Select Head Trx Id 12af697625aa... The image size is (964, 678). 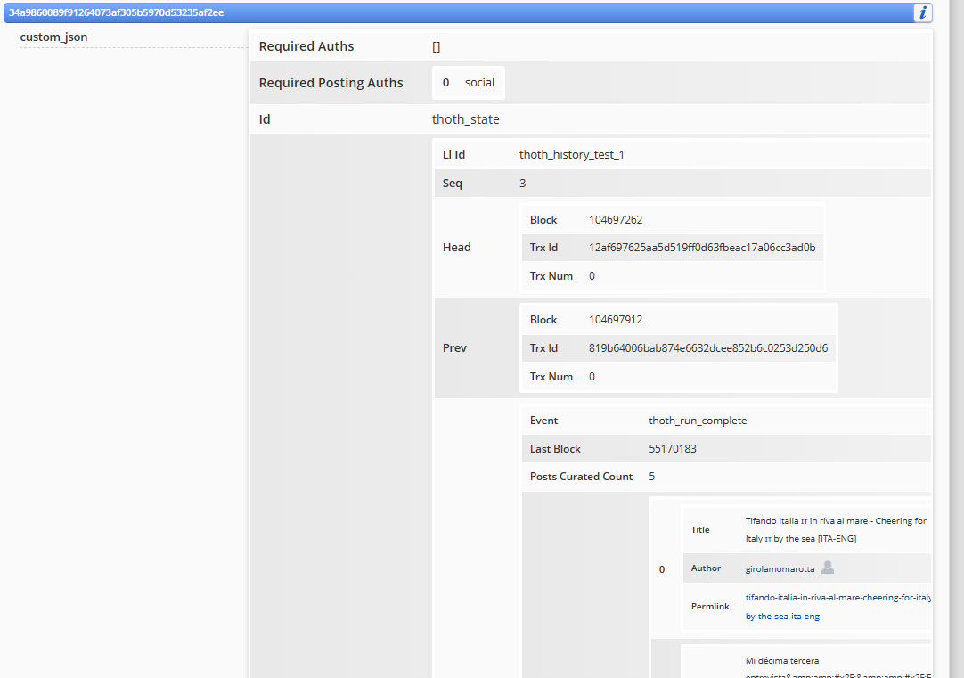702,248
